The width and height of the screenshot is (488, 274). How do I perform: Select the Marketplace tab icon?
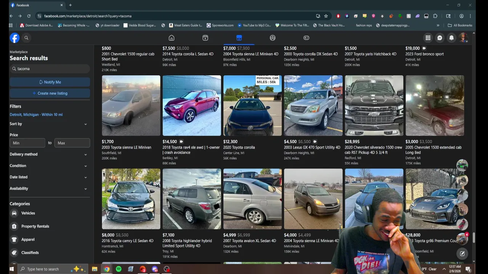tap(239, 38)
